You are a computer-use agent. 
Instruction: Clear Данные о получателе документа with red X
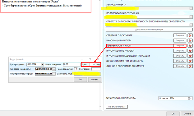pyautogui.click(x=190, y=66)
